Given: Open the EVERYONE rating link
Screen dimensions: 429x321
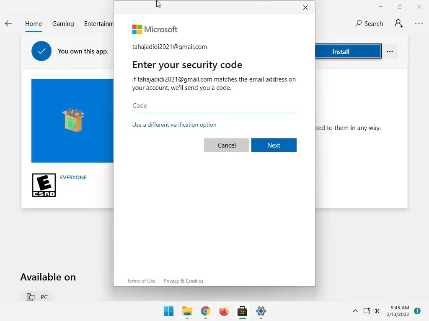Looking at the screenshot, I should (73, 177).
